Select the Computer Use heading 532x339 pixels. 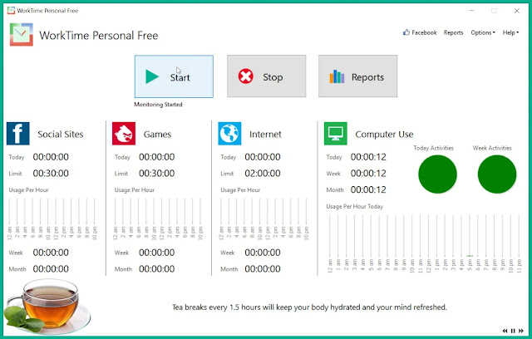point(384,135)
